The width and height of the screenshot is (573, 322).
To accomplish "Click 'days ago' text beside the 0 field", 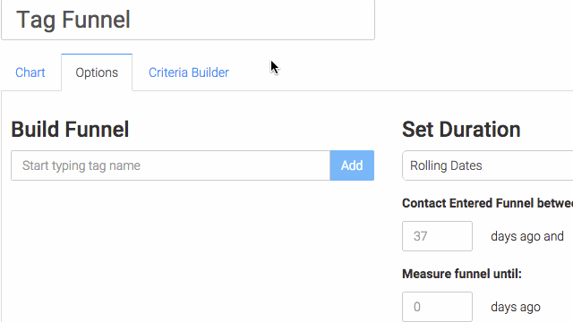I will [516, 307].
